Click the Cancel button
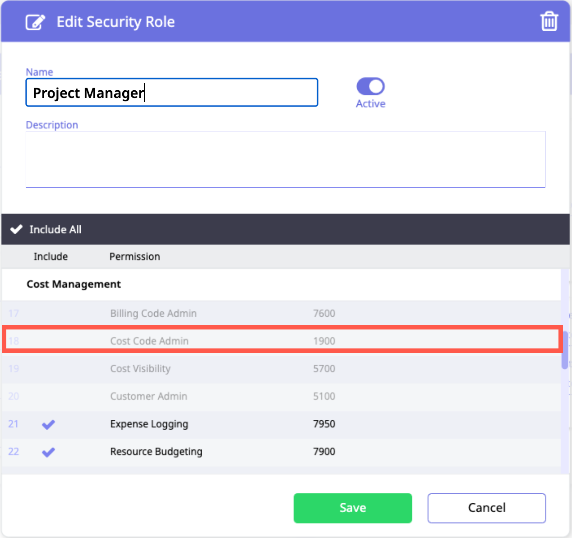Screen dimensions: 572x538 pos(486,508)
